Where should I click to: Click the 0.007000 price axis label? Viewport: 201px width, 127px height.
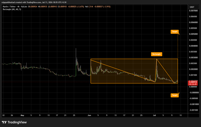click(x=193, y=11)
